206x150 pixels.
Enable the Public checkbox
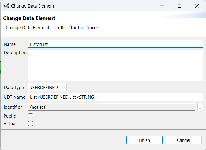pyautogui.click(x=30, y=116)
